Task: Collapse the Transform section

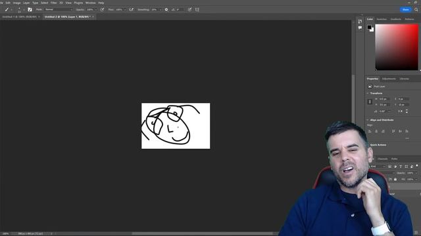Action: click(368, 93)
